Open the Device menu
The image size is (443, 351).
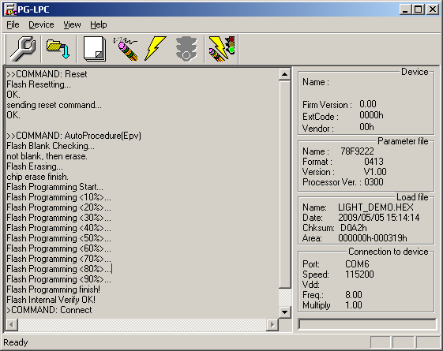[x=41, y=24]
